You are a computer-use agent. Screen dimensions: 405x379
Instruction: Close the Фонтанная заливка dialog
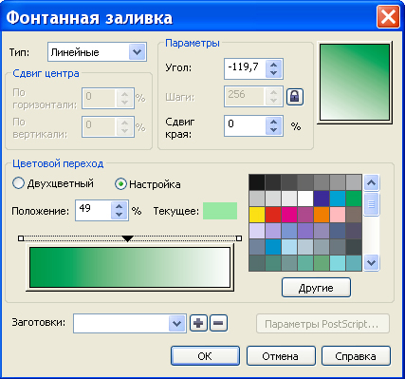click(388, 17)
